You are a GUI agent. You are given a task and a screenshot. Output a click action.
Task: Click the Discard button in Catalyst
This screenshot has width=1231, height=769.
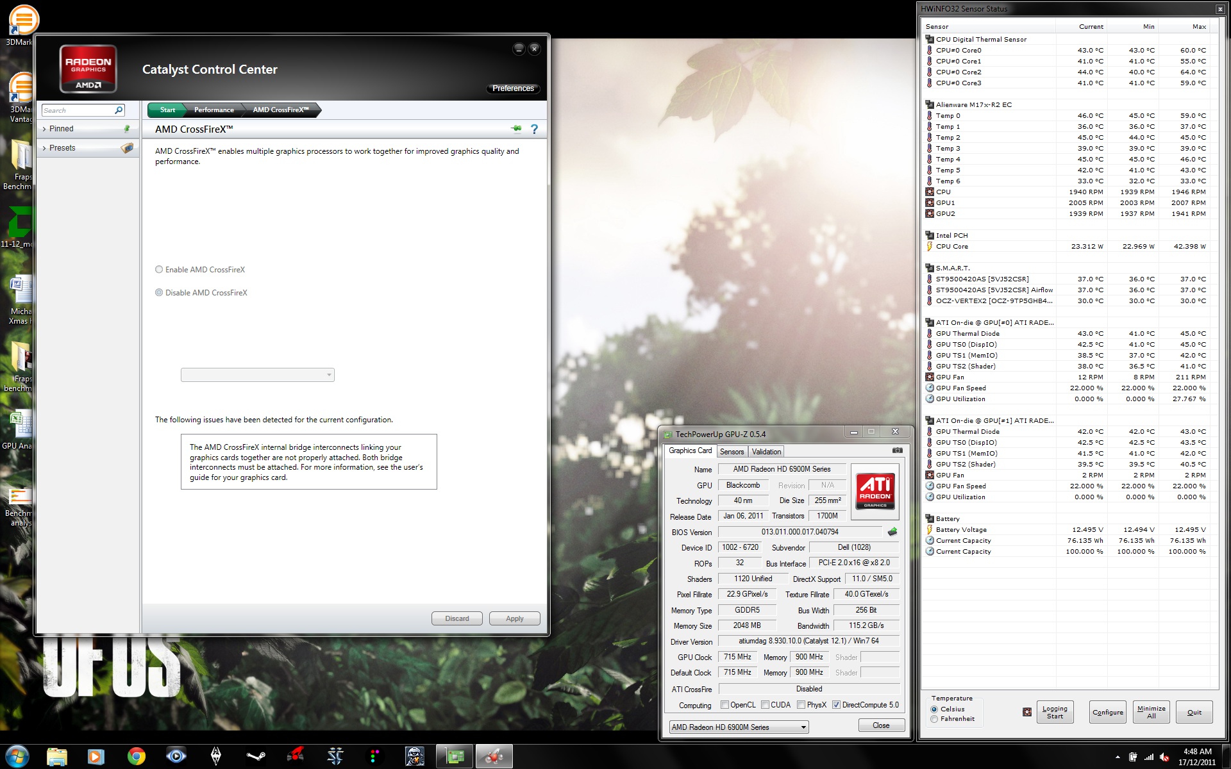(x=457, y=618)
